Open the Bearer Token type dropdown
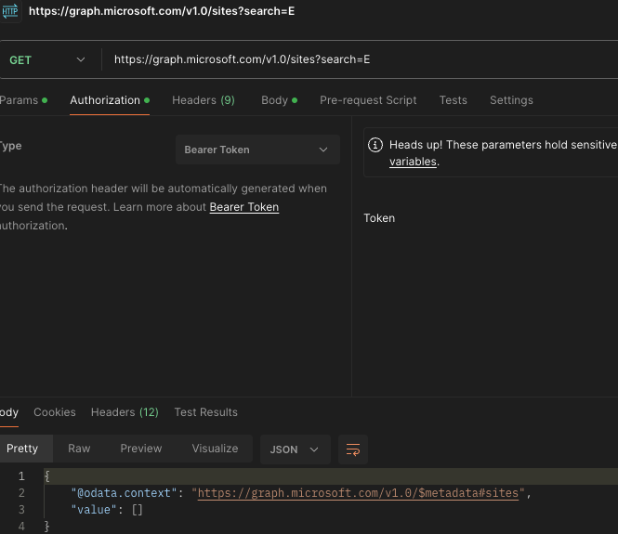 [x=257, y=150]
